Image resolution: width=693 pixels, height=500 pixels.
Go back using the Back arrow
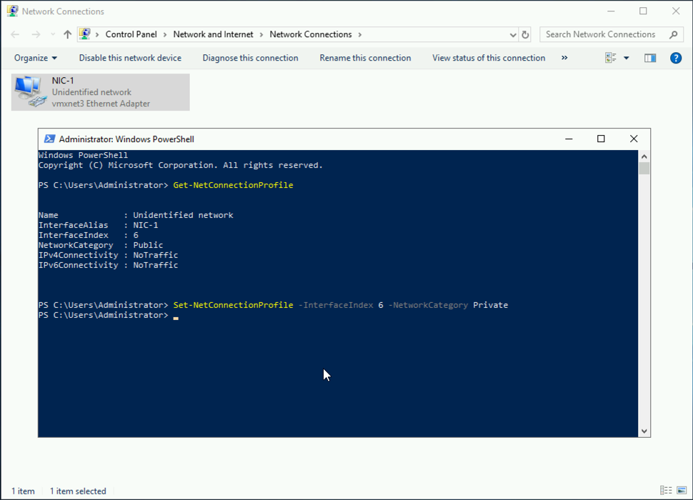click(x=15, y=34)
